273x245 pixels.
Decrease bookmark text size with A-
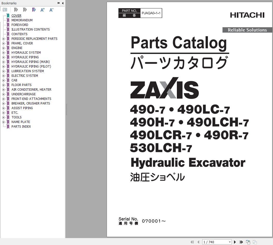[51, 10]
